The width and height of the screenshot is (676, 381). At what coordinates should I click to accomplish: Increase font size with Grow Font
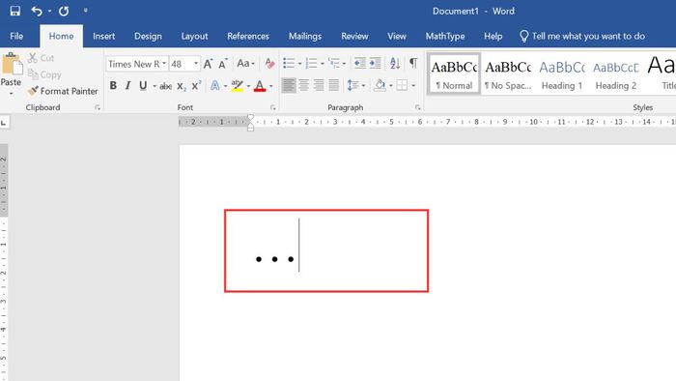pyautogui.click(x=208, y=64)
